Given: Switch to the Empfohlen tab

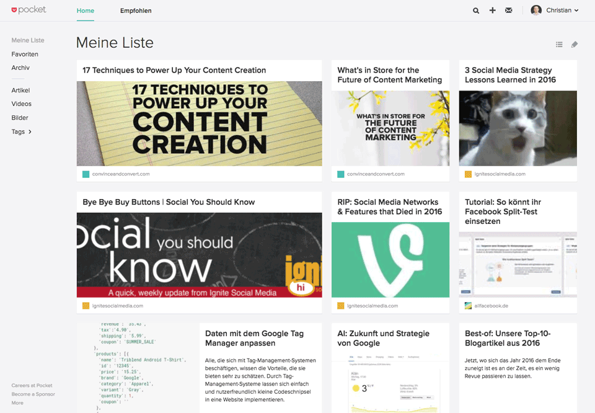Looking at the screenshot, I should click(136, 11).
